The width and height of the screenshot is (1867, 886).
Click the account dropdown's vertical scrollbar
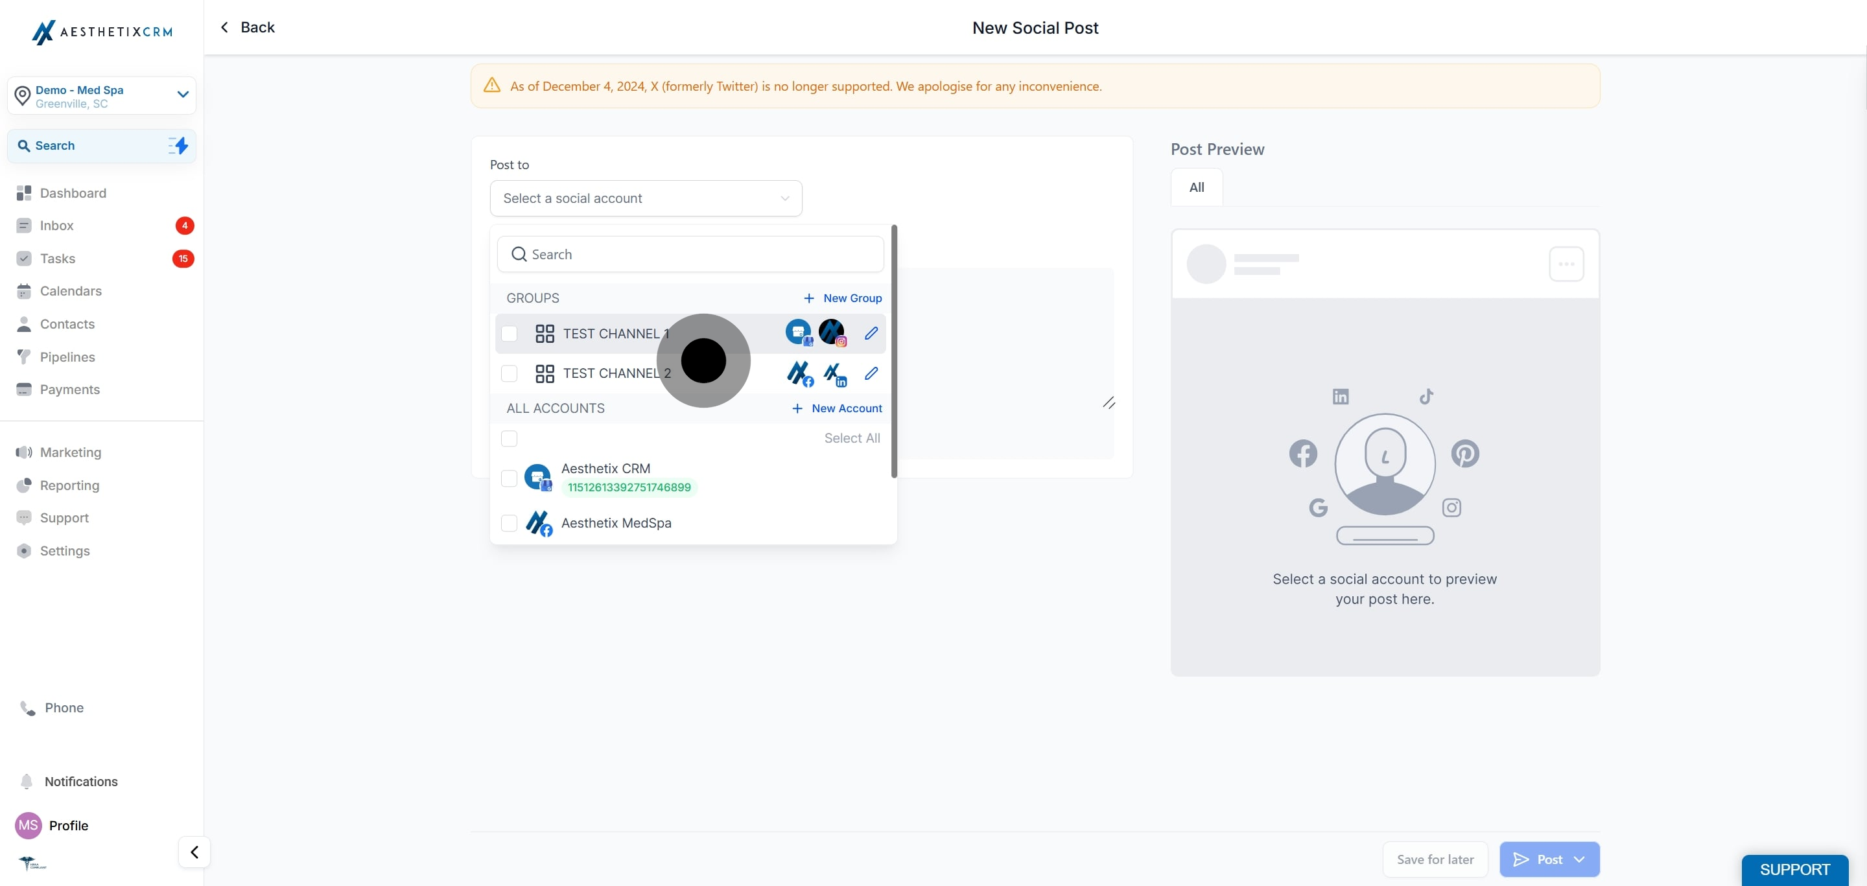point(894,351)
